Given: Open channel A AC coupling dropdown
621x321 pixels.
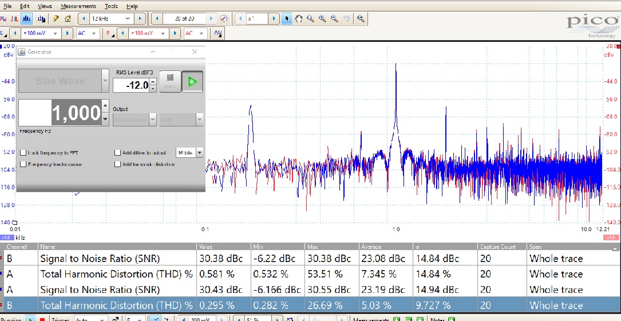Looking at the screenshot, I should click(94, 33).
